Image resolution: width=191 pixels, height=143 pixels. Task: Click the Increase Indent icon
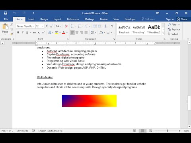tap(99, 26)
